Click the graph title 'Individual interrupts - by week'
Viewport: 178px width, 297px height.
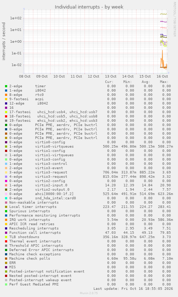coord(89,7)
